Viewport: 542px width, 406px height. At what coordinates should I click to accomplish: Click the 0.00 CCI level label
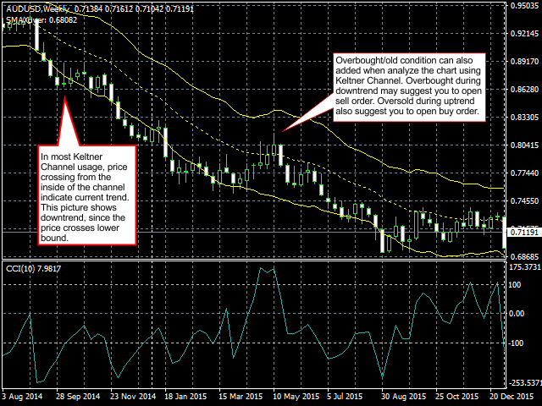point(517,314)
